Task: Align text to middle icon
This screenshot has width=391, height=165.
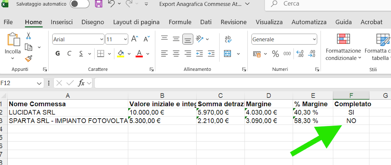Action: coord(176,39)
